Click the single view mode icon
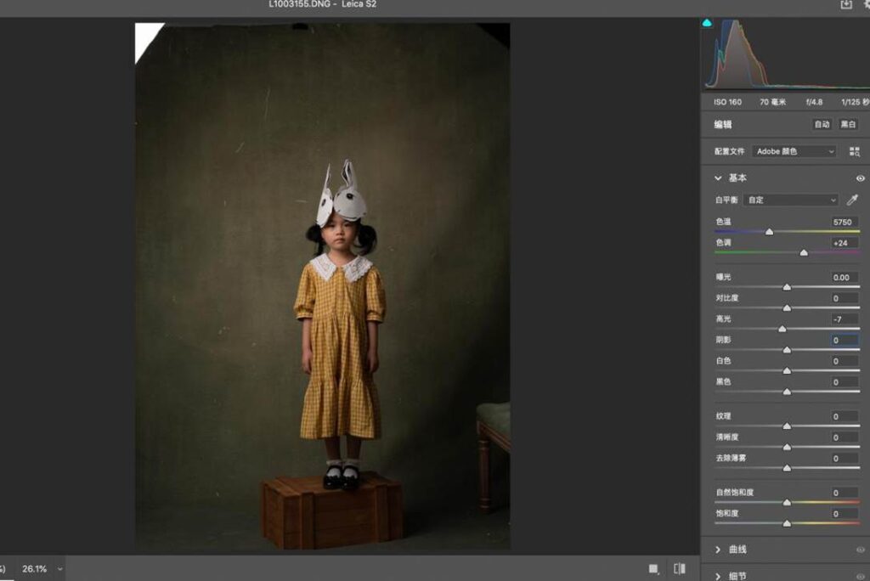Image resolution: width=870 pixels, height=581 pixels. [653, 568]
